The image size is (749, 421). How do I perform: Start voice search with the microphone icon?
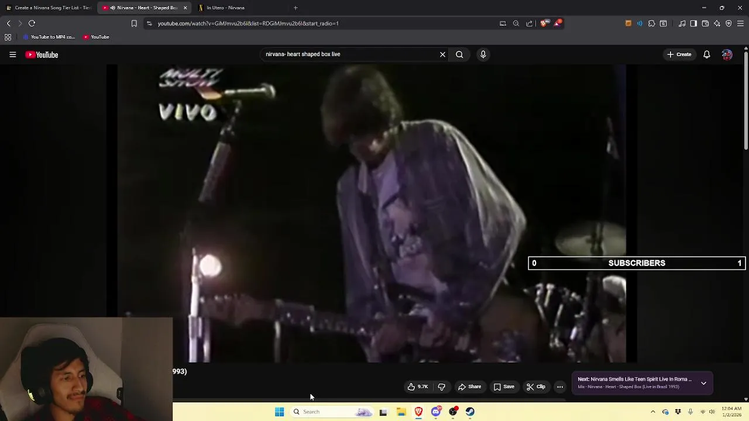click(483, 54)
